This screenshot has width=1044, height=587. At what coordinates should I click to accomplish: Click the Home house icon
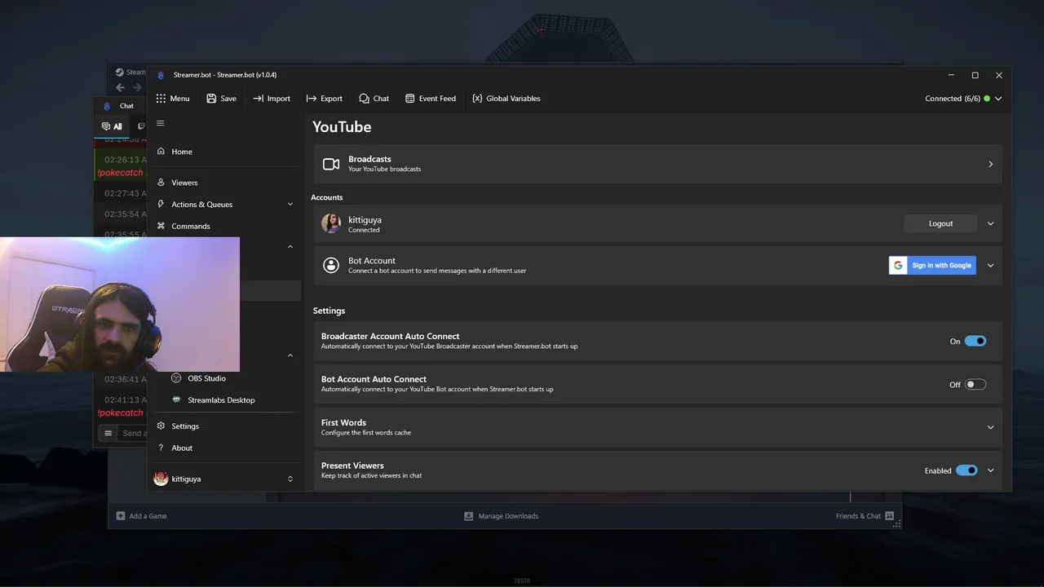pyautogui.click(x=161, y=152)
